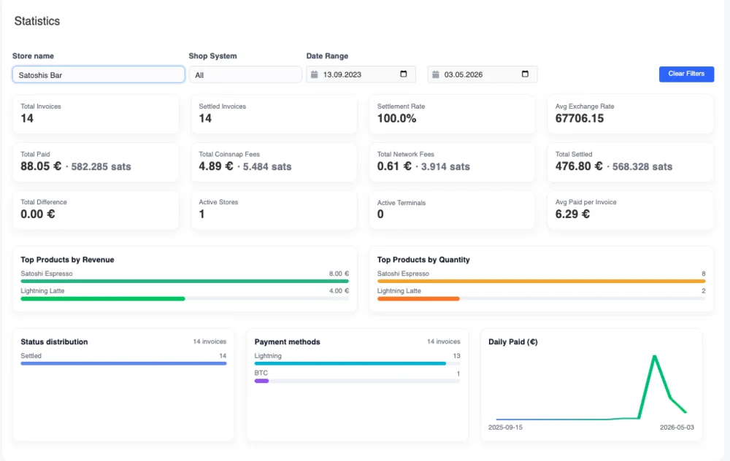Image resolution: width=730 pixels, height=461 pixels.
Task: Click the 2025-09-15 chart axis label
Action: click(x=505, y=427)
